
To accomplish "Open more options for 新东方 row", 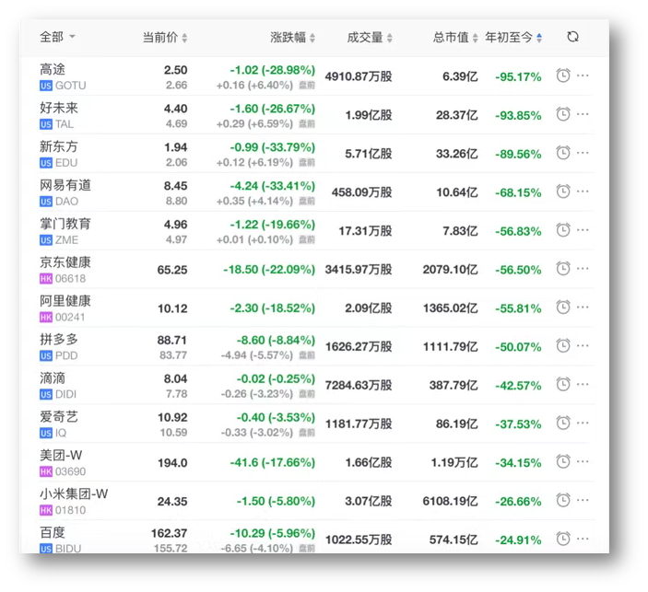I will (x=583, y=153).
